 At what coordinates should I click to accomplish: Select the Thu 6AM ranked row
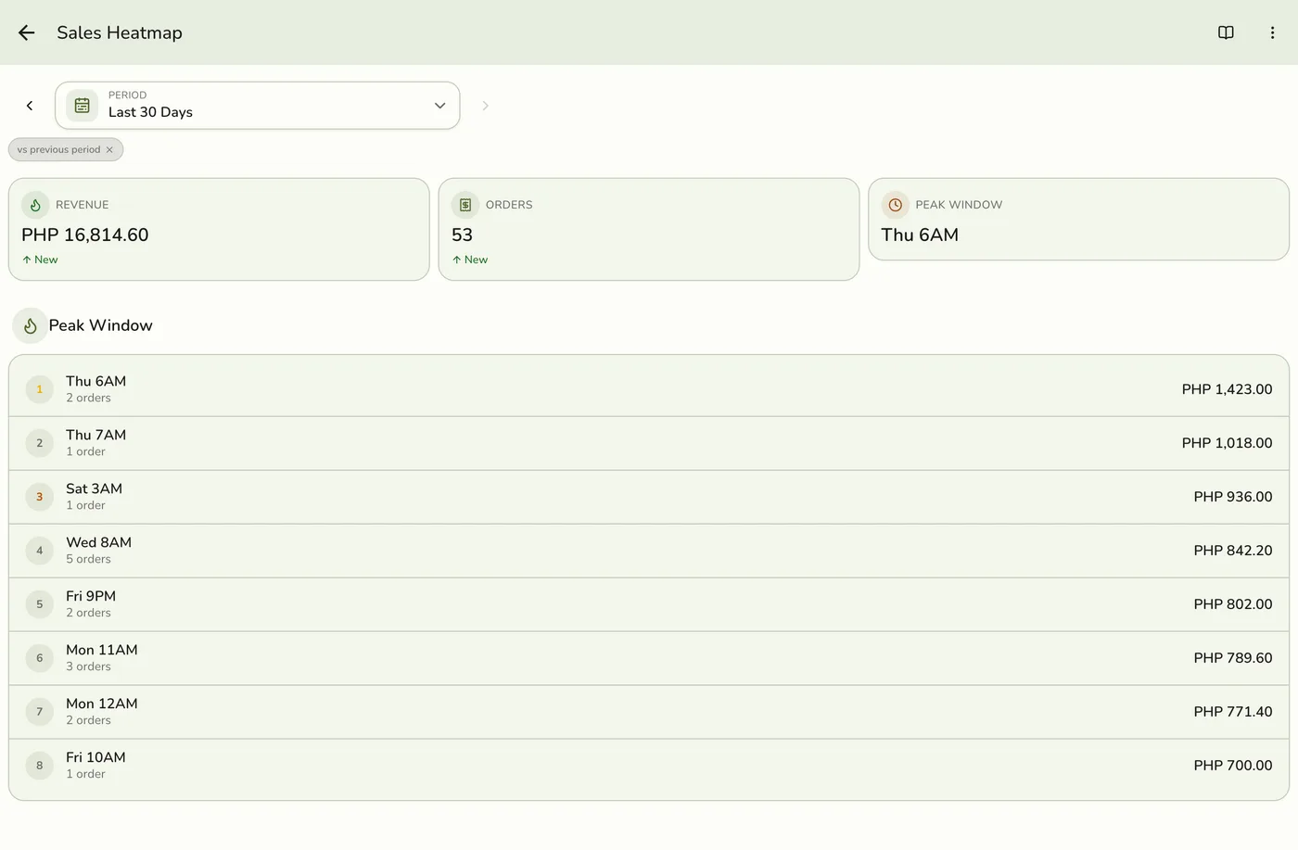pos(649,389)
